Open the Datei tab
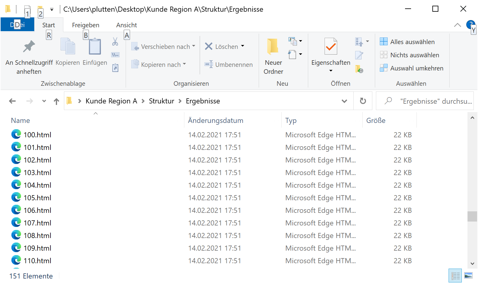This screenshot has height=283, width=478. tap(17, 25)
